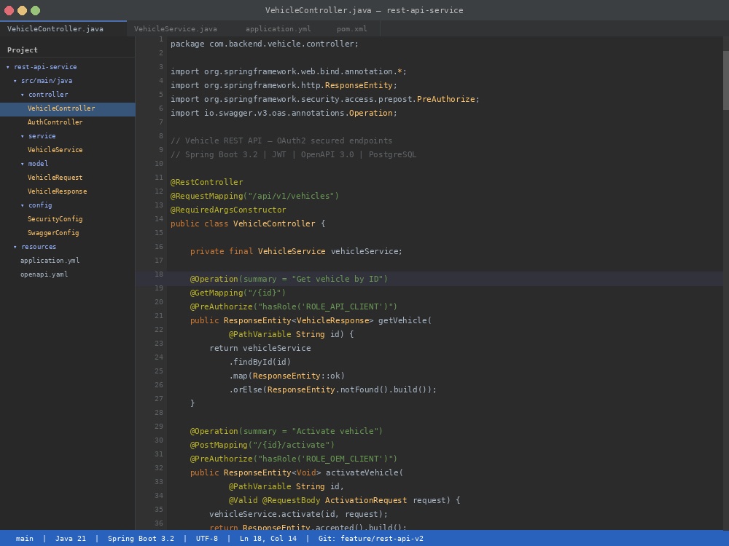Click the ROLE_OEM_CLIENT PreAuthorize line
This screenshot has height=546, width=729.
pyautogui.click(x=293, y=459)
